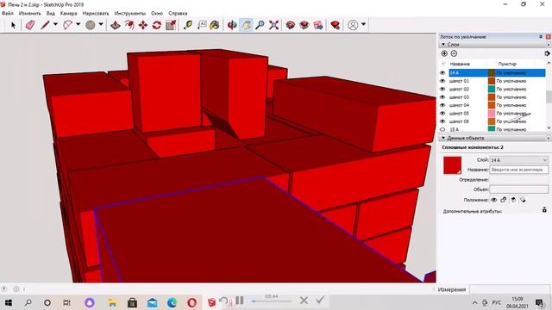Open the Extension Manager ruby icon
The image size is (552, 310).
pyautogui.click(x=336, y=25)
